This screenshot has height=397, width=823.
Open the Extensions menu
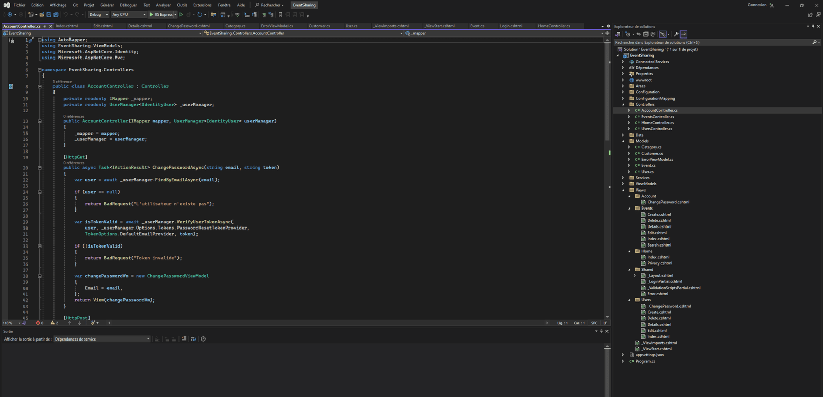(x=202, y=5)
